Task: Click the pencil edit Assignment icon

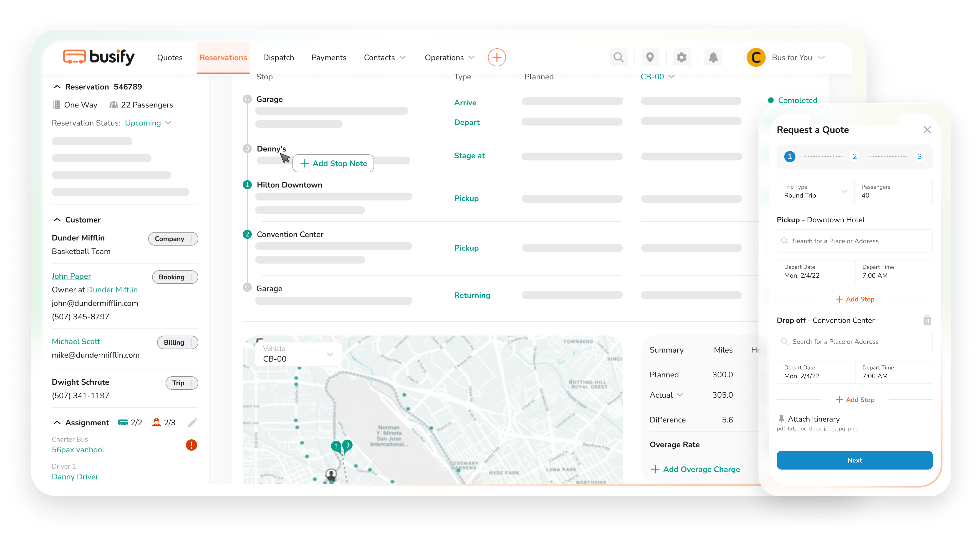Action: pos(192,422)
